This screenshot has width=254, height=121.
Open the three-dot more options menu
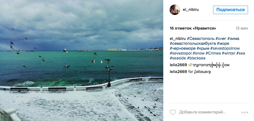coord(245,112)
